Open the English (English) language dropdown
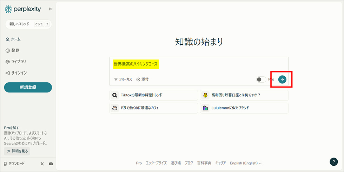Screen dimensions: 344x172 [x=246, y=163]
